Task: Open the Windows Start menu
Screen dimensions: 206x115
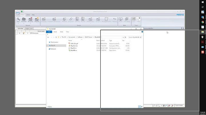Action: 203,2
